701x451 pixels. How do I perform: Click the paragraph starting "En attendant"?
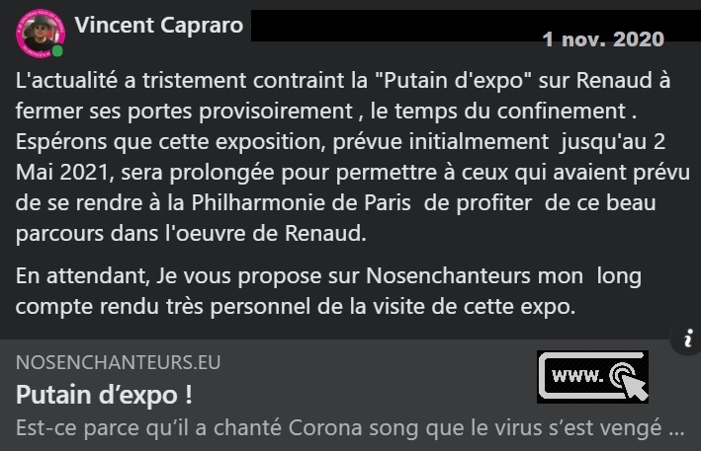(328, 291)
